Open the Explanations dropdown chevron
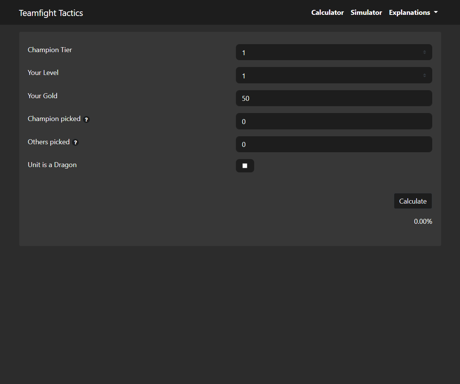Image resolution: width=460 pixels, height=384 pixels. pos(436,12)
